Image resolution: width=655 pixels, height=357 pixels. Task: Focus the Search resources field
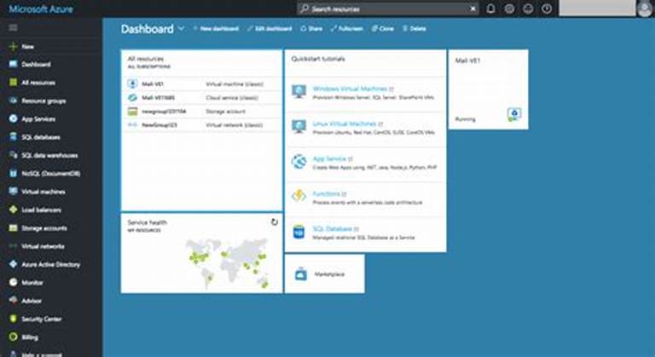(389, 9)
